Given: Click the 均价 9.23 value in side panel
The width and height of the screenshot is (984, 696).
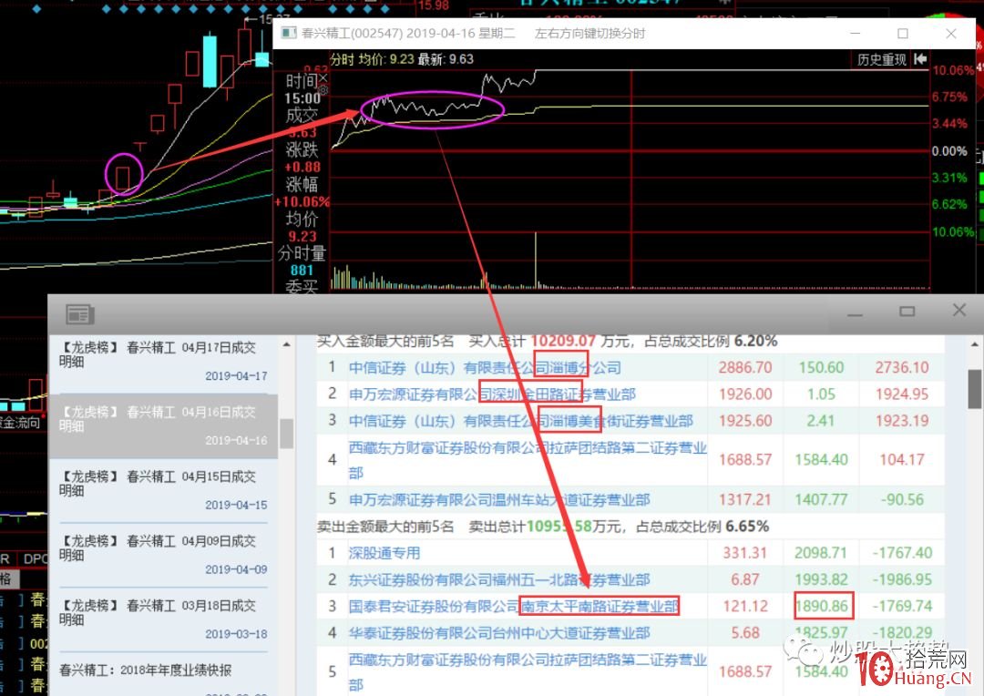Looking at the screenshot, I should tap(302, 237).
